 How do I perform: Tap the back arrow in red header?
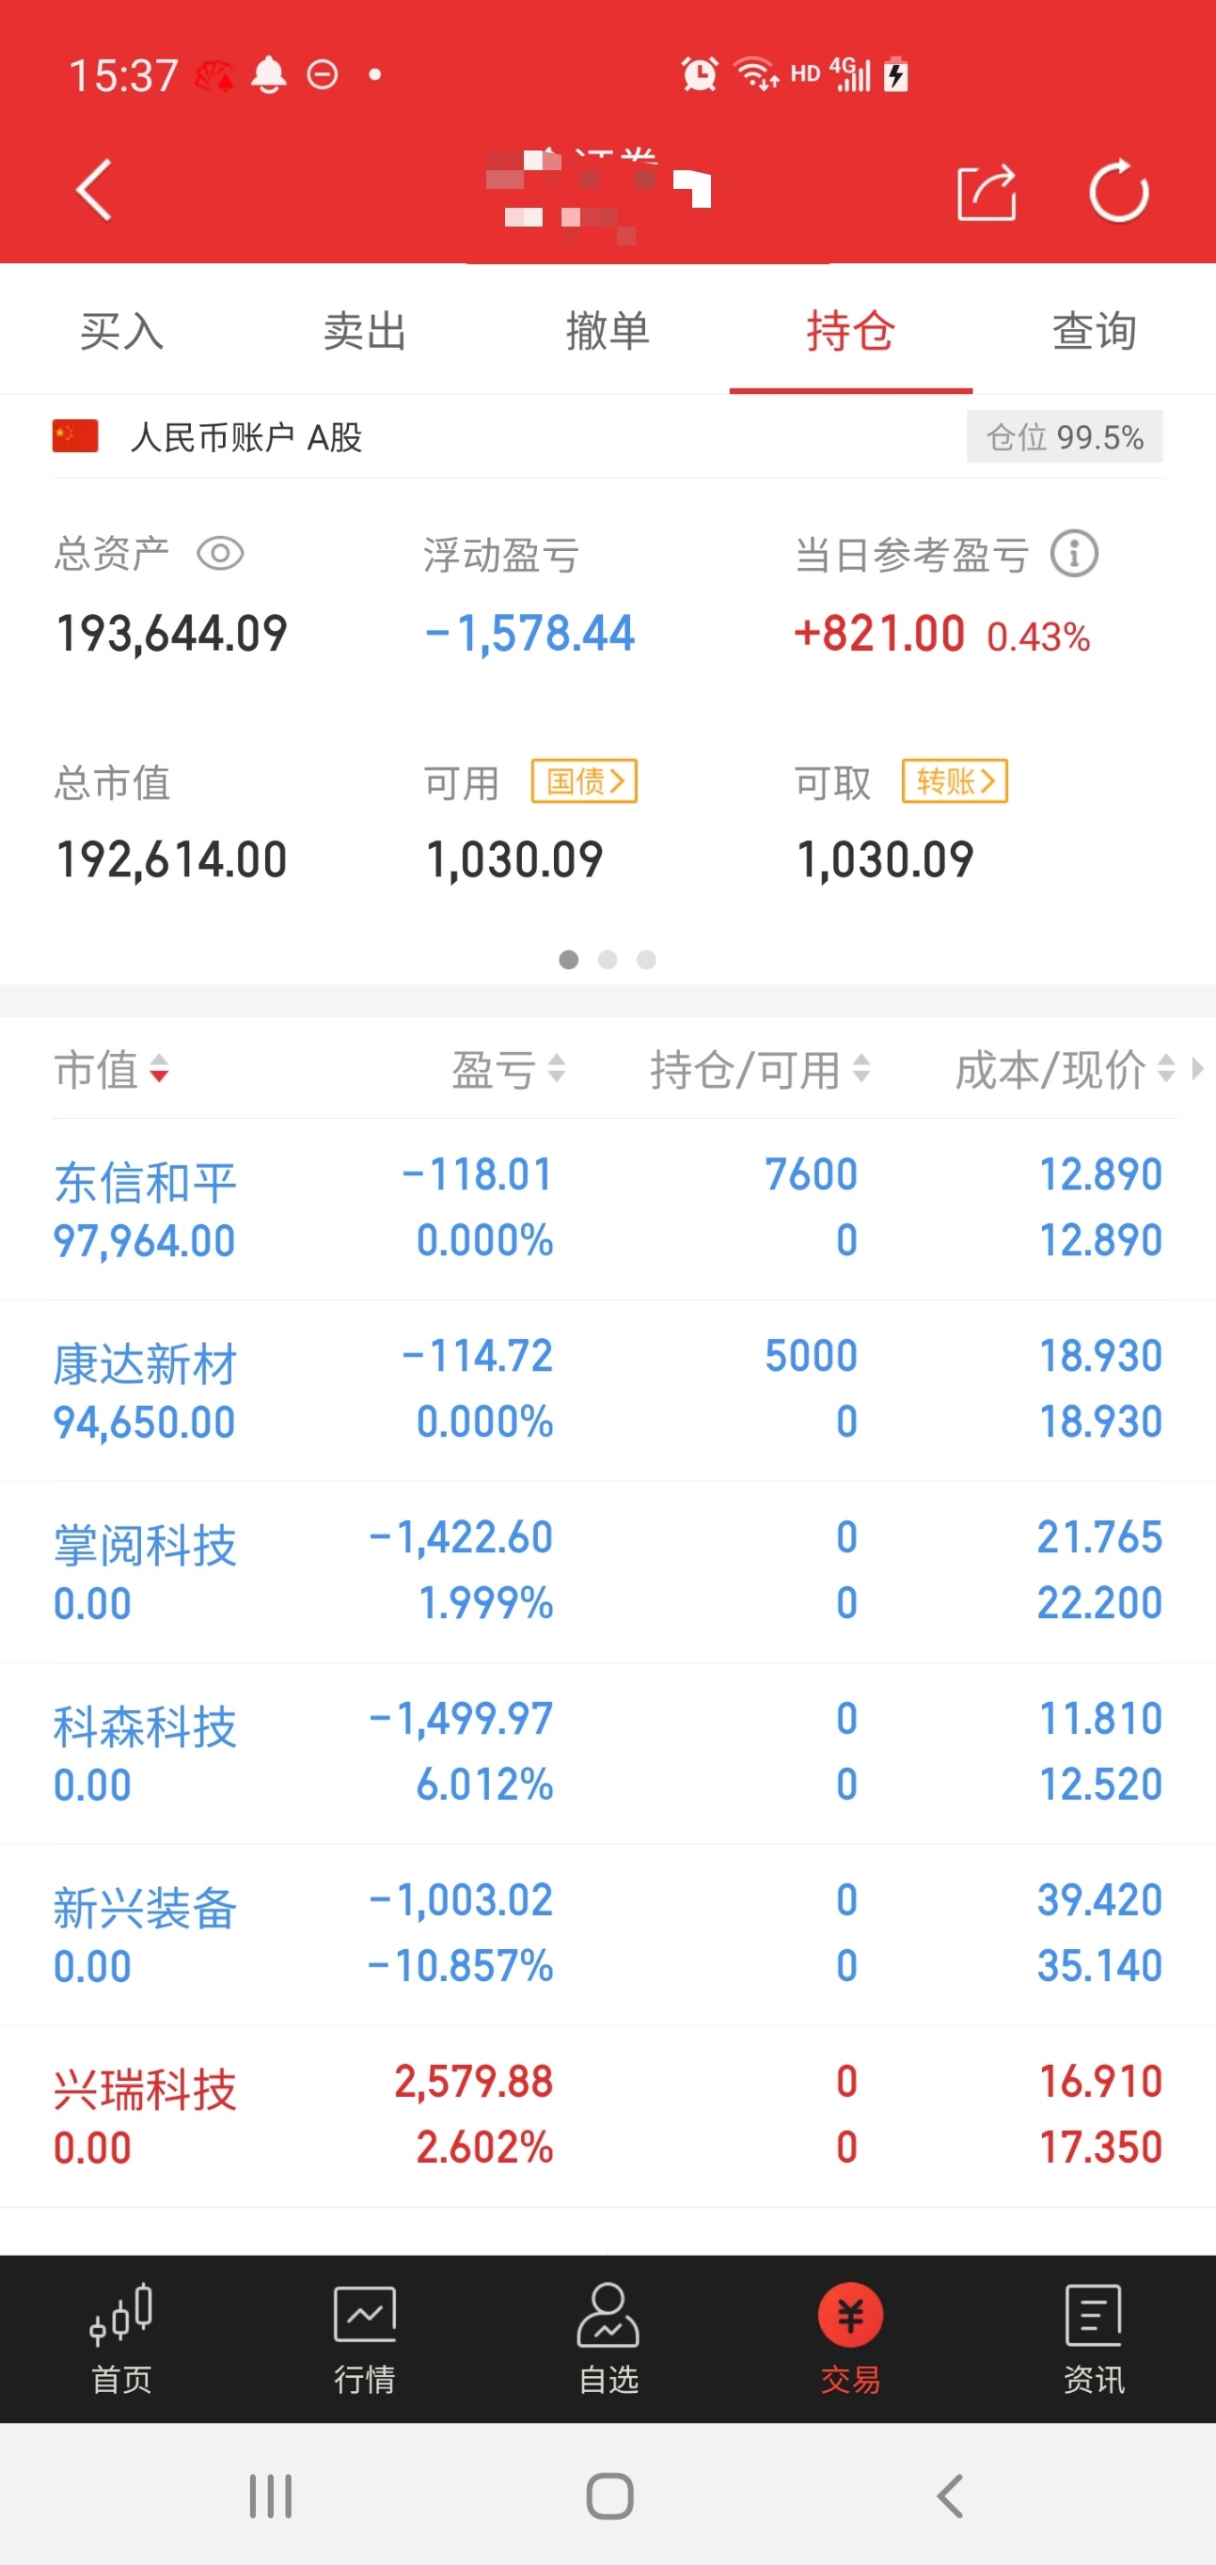point(94,189)
